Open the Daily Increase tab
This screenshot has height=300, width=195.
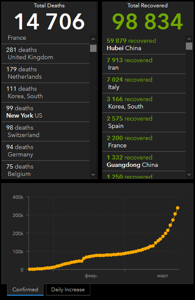(x=68, y=290)
